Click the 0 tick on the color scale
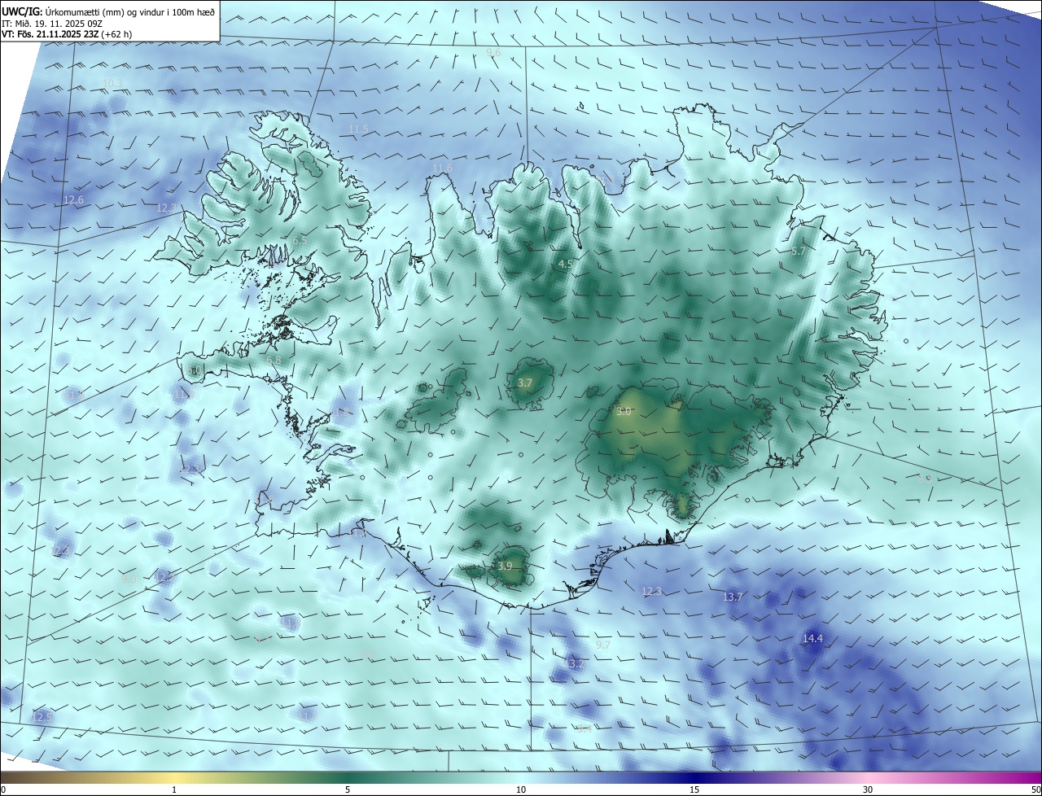The image size is (1042, 796). pos(2,789)
